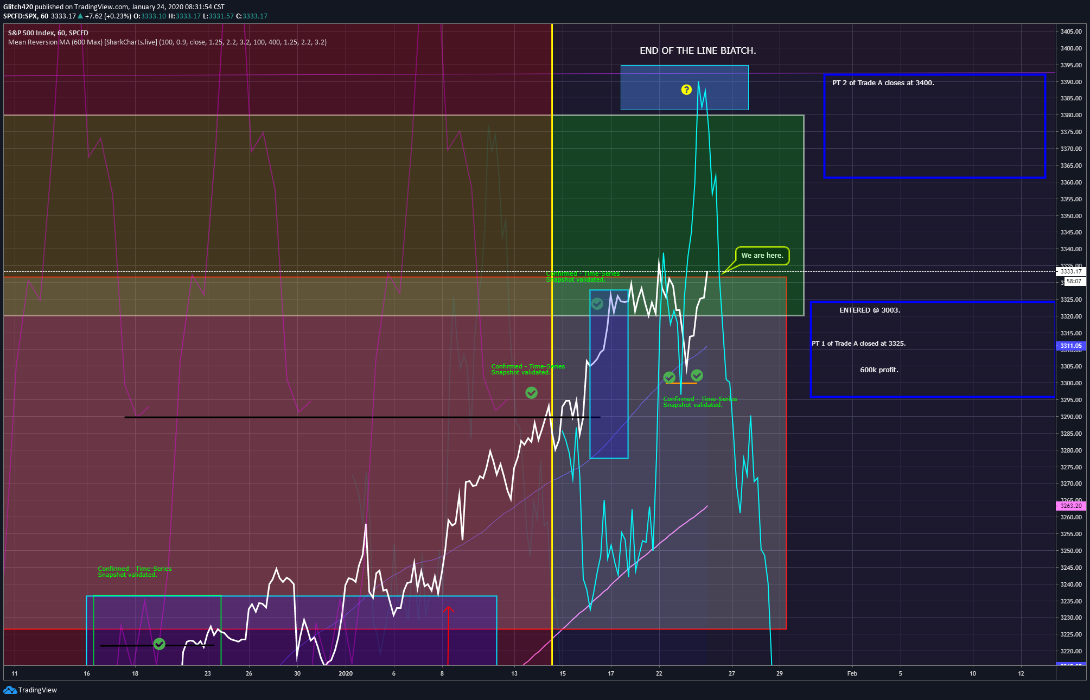Select 'PT 1 of Trade A closed at 3325.'
This screenshot has width=1090, height=700.
click(859, 343)
